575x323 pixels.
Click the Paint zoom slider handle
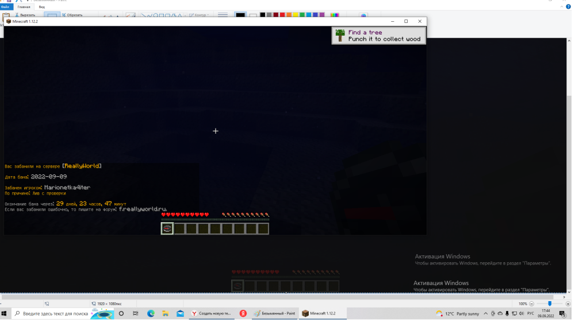[x=550, y=303]
